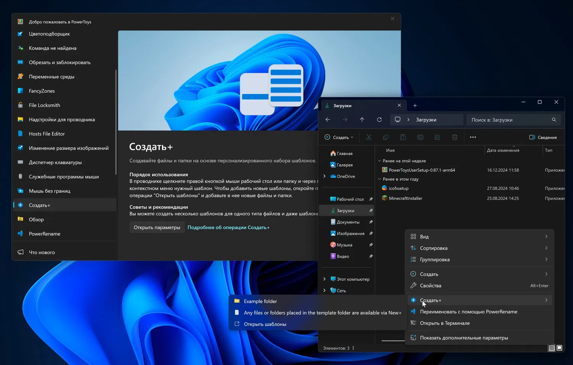This screenshot has width=573, height=365.
Task: Open Что нового in PowerToys sidebar
Action: (64, 252)
